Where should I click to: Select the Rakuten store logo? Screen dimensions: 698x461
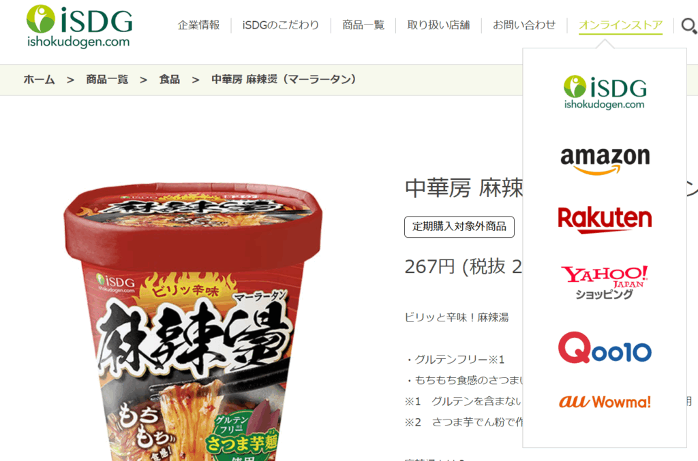click(x=605, y=220)
